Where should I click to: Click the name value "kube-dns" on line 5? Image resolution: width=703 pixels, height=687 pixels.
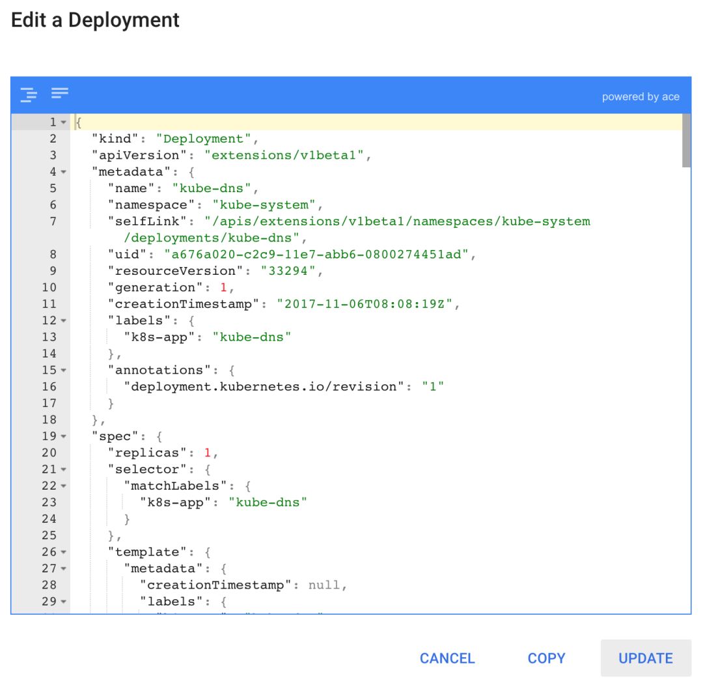(x=211, y=188)
